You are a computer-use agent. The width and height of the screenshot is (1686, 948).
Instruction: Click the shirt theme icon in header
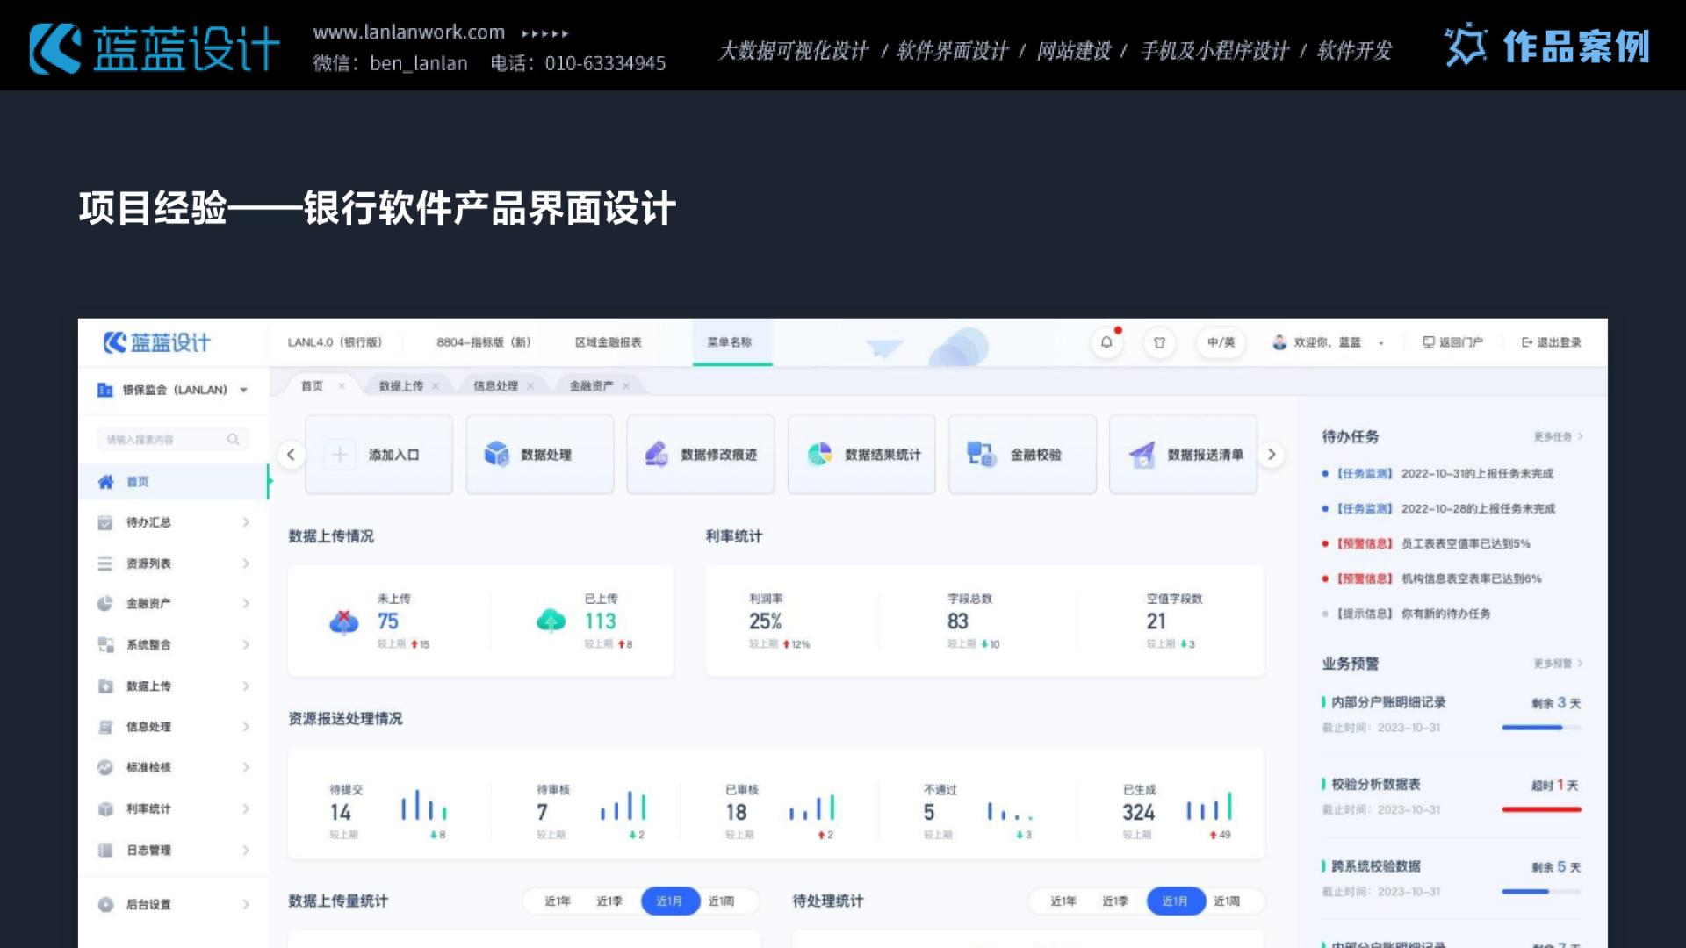pos(1159,342)
